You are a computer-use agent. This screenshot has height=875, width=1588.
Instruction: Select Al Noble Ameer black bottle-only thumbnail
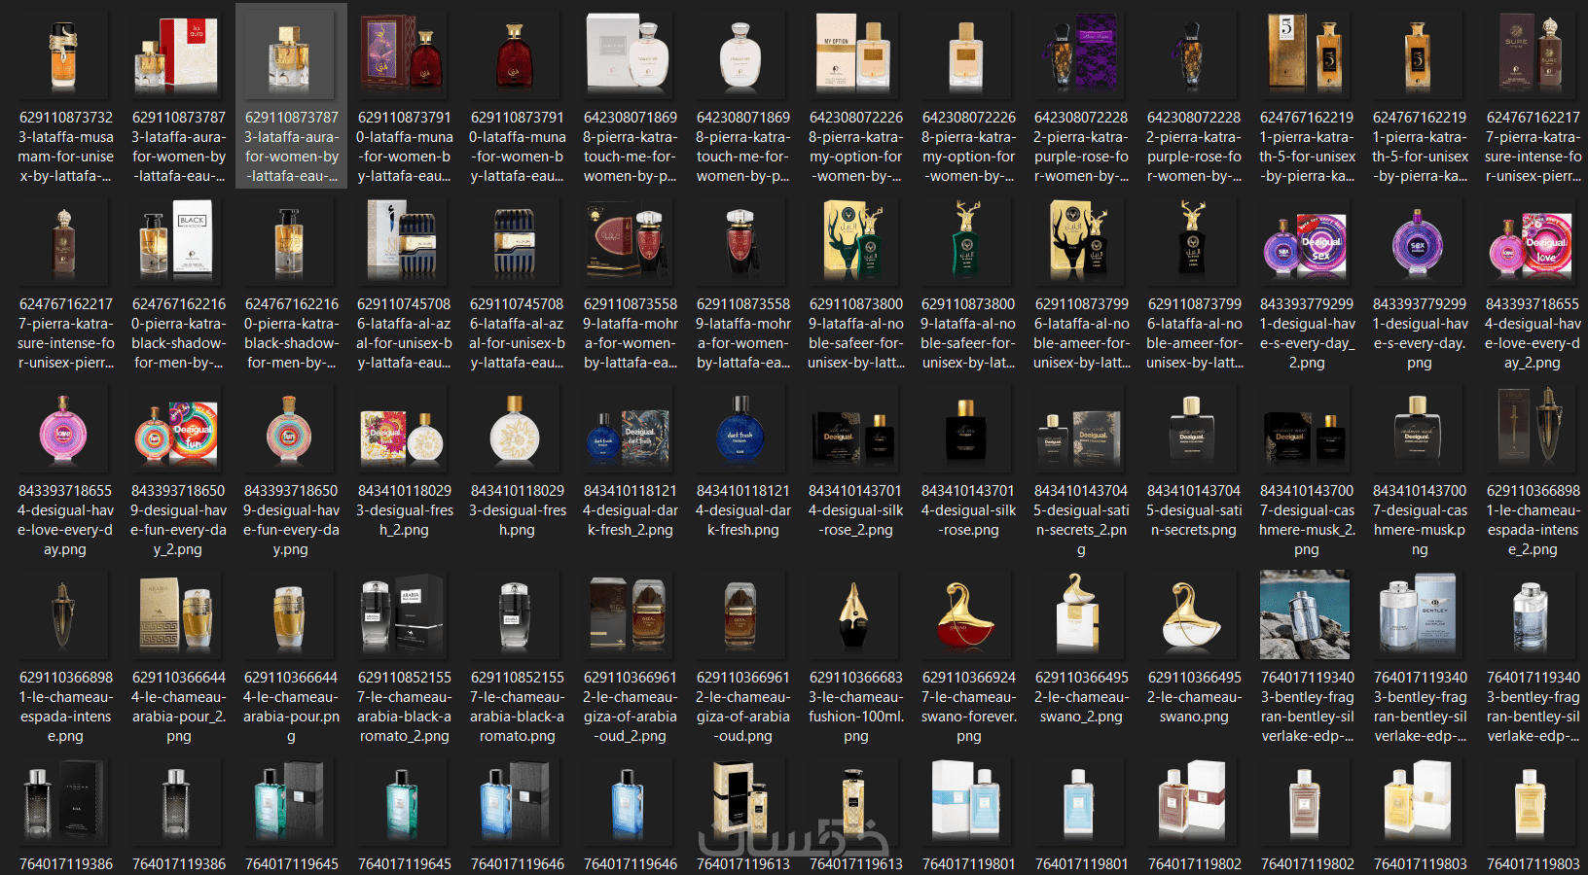(x=1194, y=241)
